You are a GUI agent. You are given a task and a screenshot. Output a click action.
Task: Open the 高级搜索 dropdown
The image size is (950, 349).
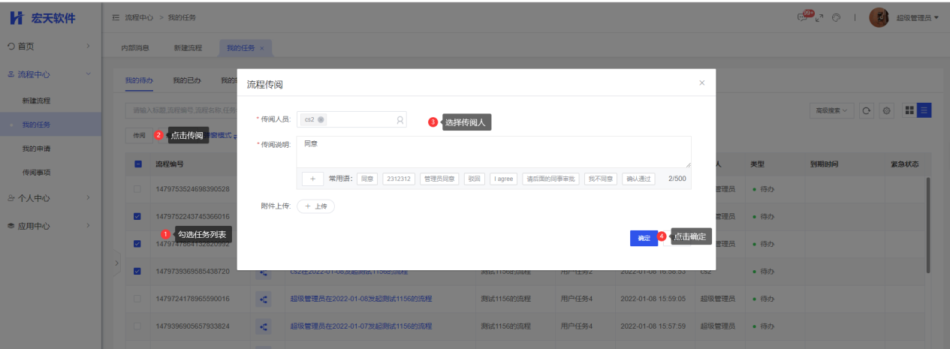[x=832, y=110]
